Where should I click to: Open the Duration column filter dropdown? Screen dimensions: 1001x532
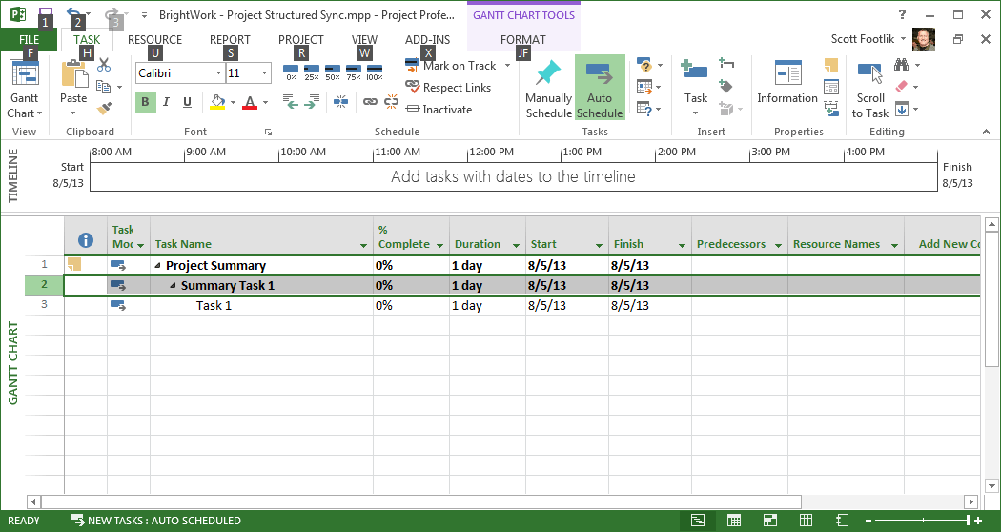click(x=516, y=246)
